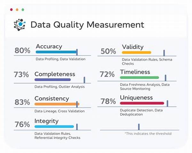The width and height of the screenshot is (192, 153).
Task: Click the Consistency orange progress bar
Action: [57, 104]
